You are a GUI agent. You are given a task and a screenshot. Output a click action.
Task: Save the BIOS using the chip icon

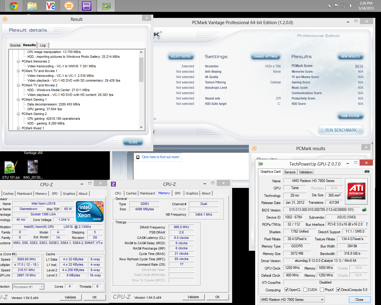(x=364, y=210)
